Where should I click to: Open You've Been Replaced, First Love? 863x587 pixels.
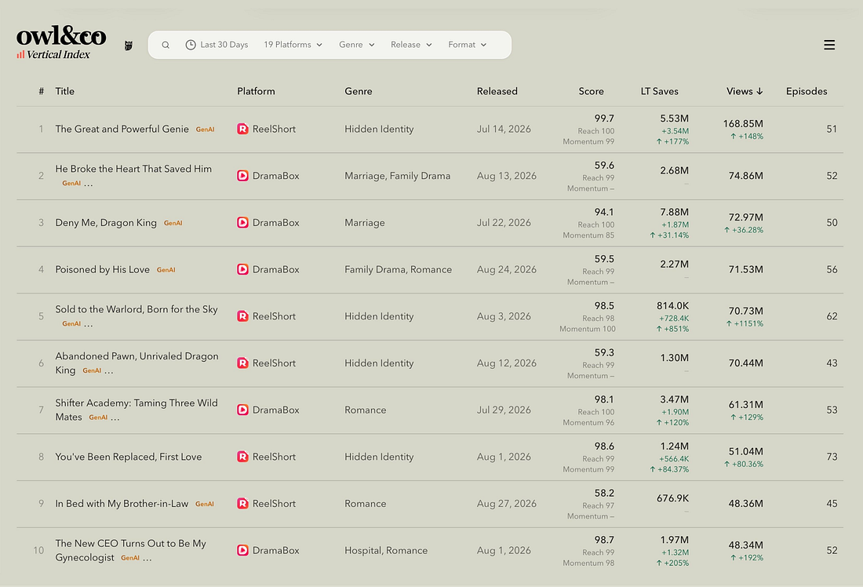pyautogui.click(x=128, y=457)
